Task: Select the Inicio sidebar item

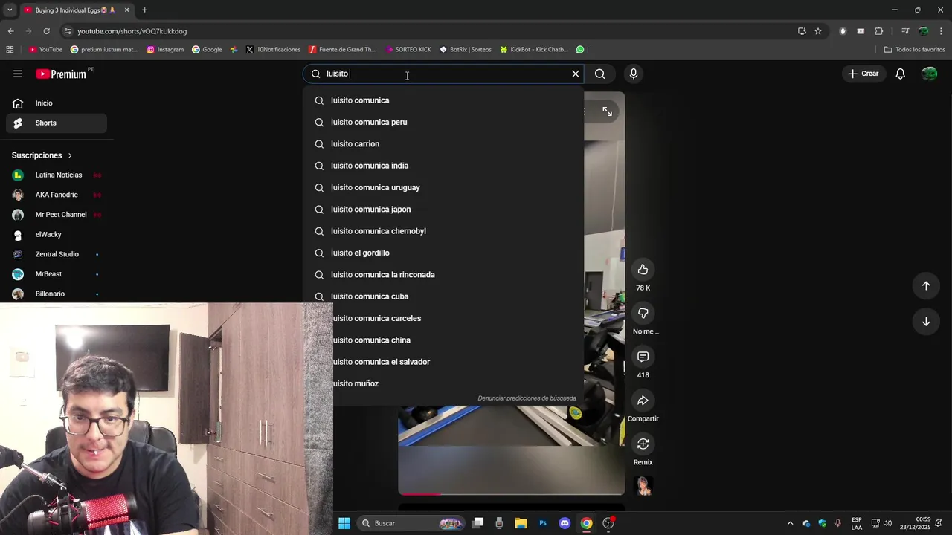Action: point(57,103)
